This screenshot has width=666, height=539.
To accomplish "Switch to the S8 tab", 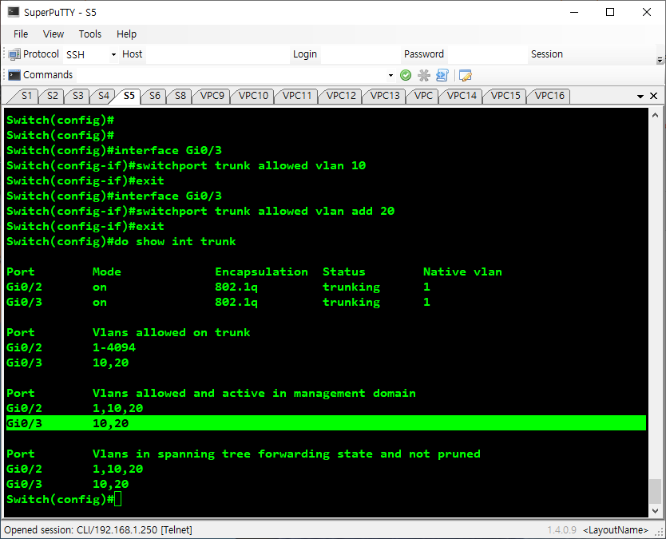I will point(180,96).
